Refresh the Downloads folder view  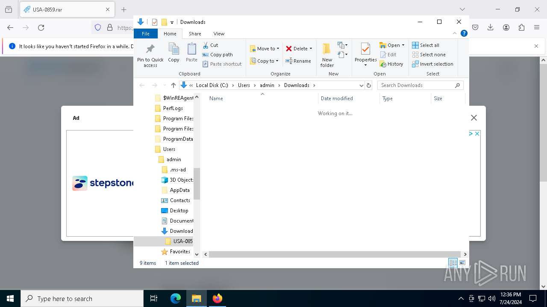click(x=369, y=85)
